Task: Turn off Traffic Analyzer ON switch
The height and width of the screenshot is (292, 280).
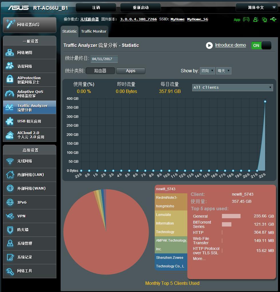Action: point(261,45)
